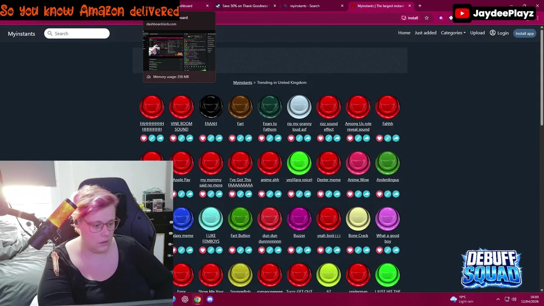Play the purple What a good boy button
This screenshot has width=544, height=306.
click(x=388, y=218)
